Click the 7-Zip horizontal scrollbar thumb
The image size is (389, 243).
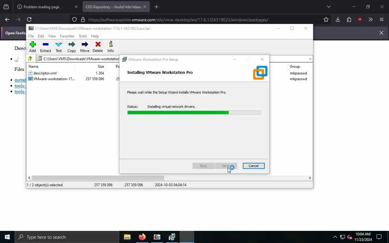(x=98, y=178)
